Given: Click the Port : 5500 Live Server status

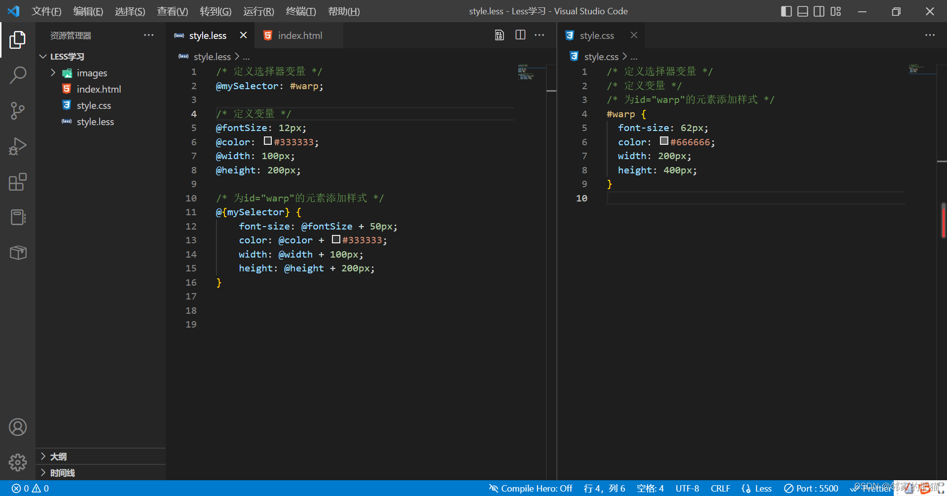Looking at the screenshot, I should [811, 488].
